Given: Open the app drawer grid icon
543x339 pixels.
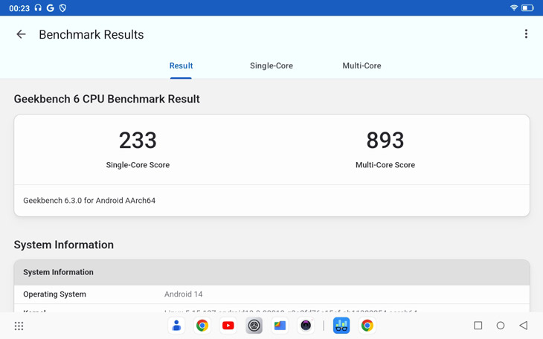Looking at the screenshot, I should coord(19,326).
